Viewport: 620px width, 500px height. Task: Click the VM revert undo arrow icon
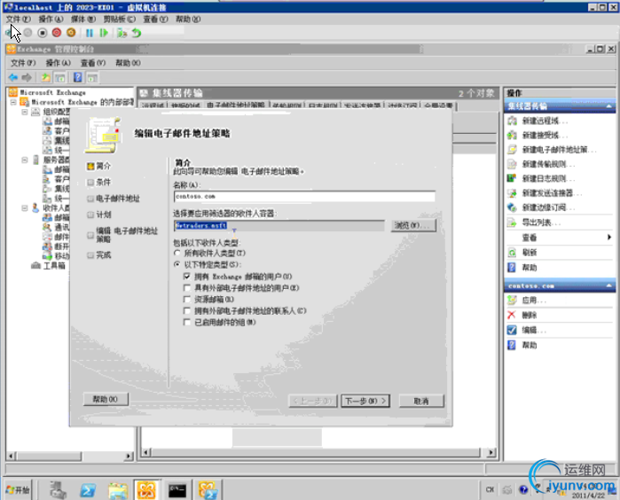(137, 33)
